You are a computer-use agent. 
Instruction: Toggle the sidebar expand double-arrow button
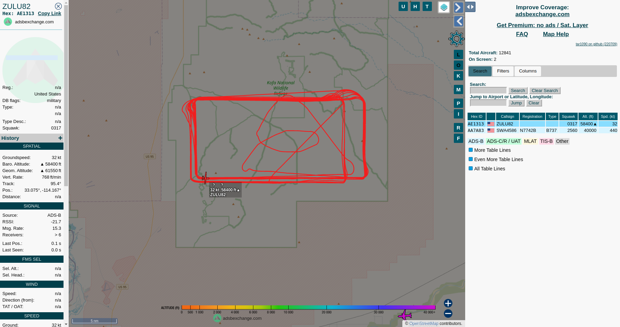[470, 7]
